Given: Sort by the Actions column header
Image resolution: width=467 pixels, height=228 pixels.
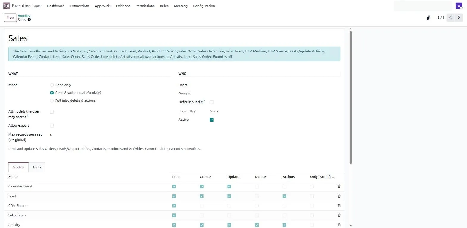Looking at the screenshot, I should pos(289,177).
